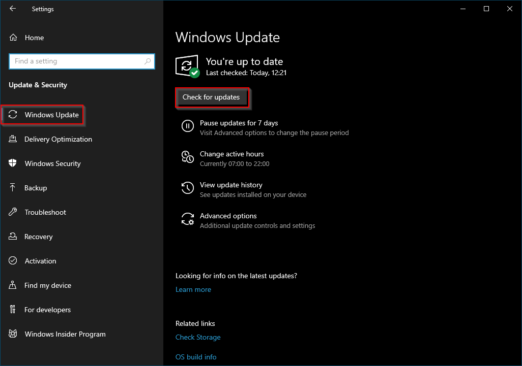Click the Recovery icon

tap(13, 236)
